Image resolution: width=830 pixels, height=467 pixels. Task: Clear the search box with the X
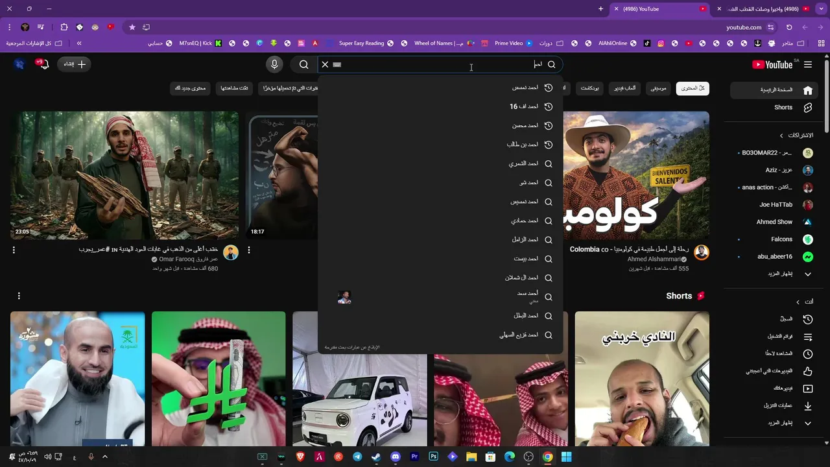(325, 64)
